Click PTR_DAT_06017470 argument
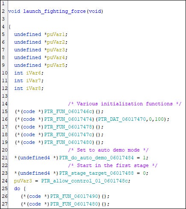Image resolution: width=186 pixels, height=209 pixels. pyautogui.click(x=122, y=119)
